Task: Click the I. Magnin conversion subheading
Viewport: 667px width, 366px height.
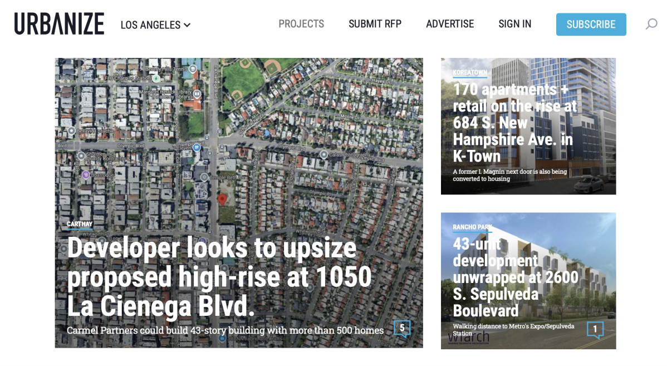Action: (509, 175)
